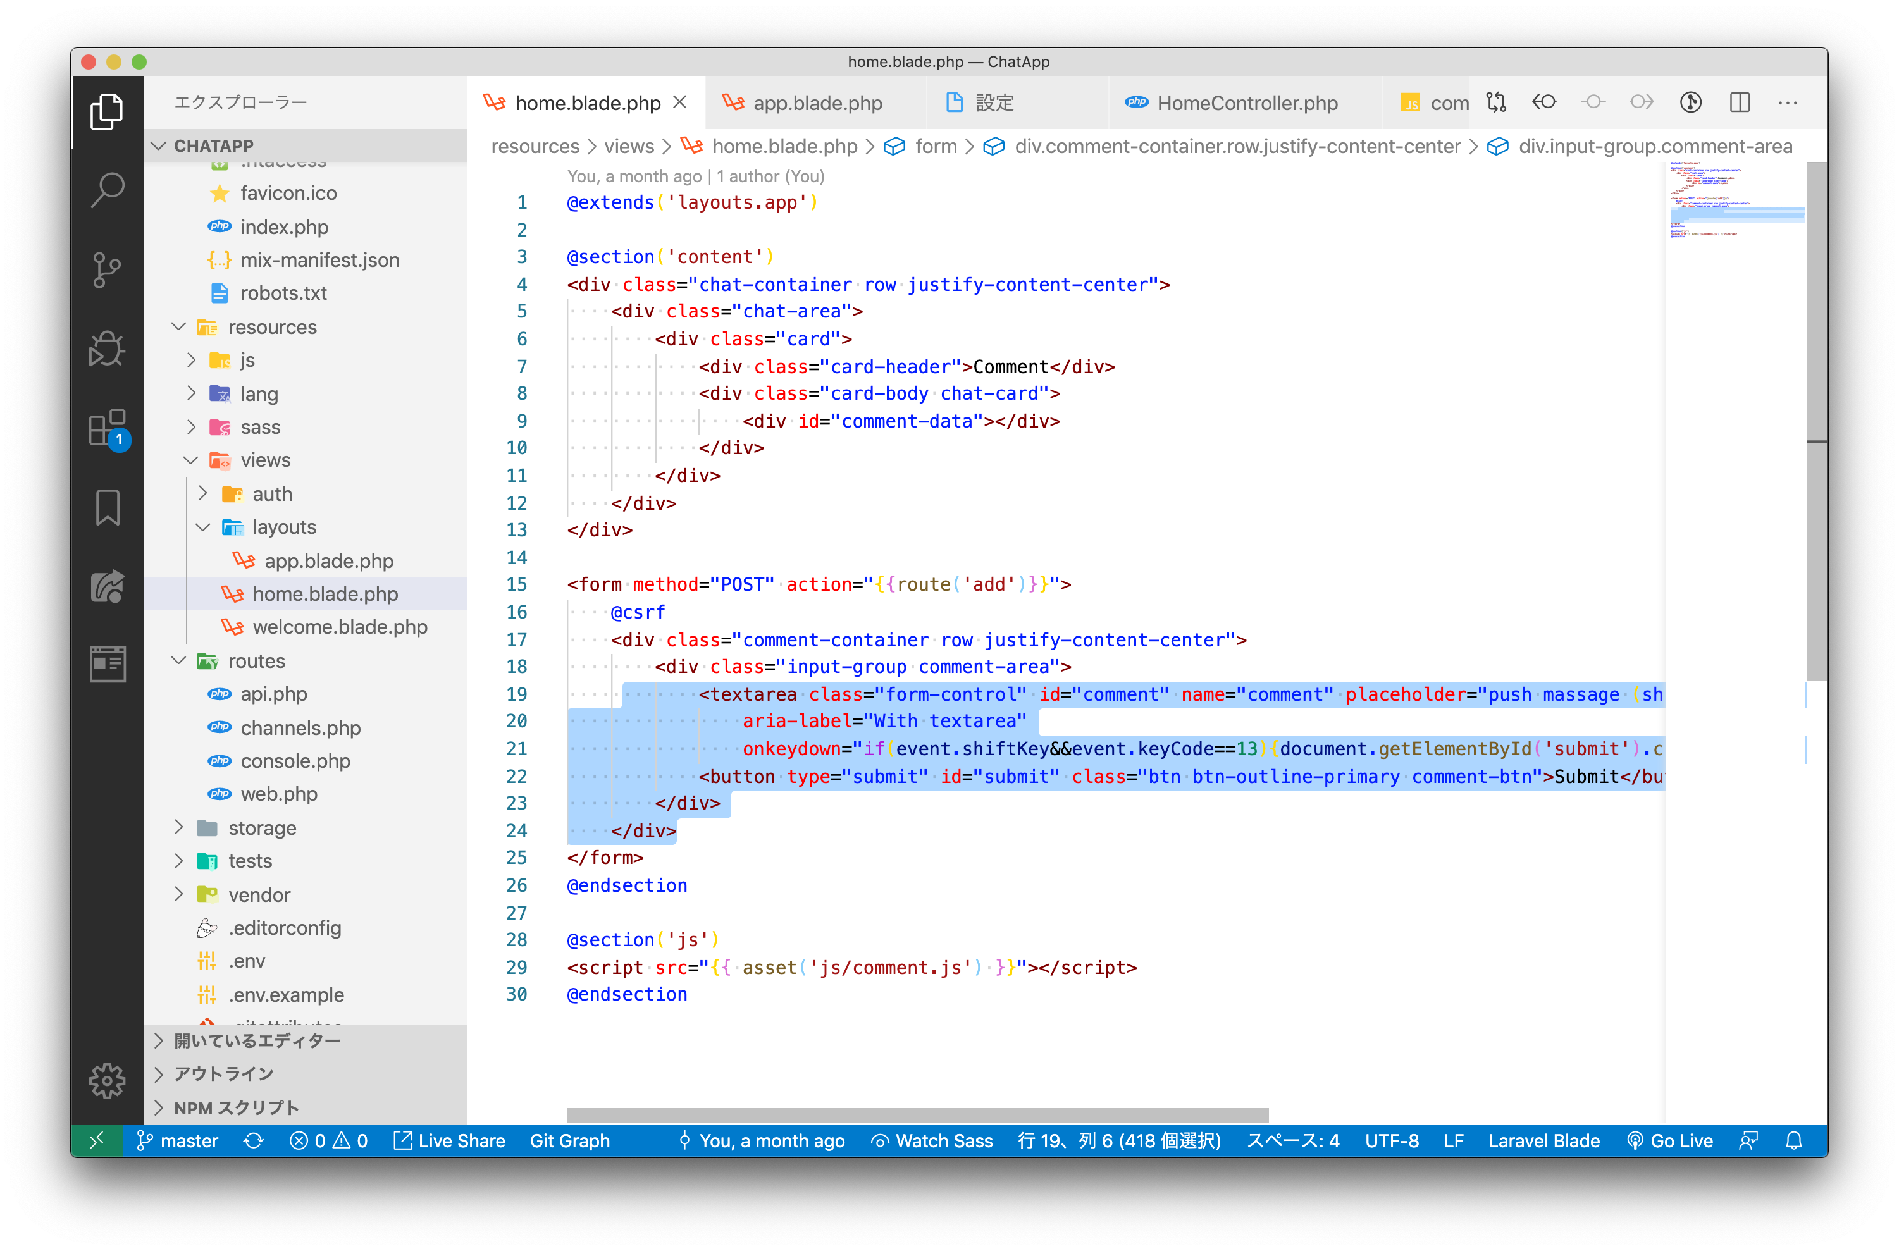
Task: Change the Laravel Blade language mode
Action: [1543, 1141]
